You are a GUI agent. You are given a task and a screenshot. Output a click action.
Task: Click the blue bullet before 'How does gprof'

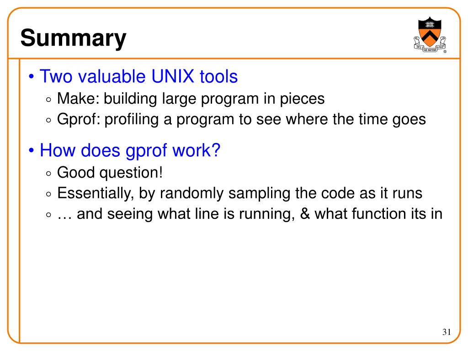coord(32,150)
